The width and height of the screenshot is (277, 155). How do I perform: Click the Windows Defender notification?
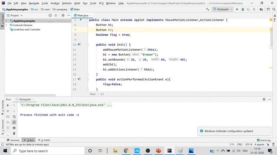pyautogui.click(x=234, y=131)
